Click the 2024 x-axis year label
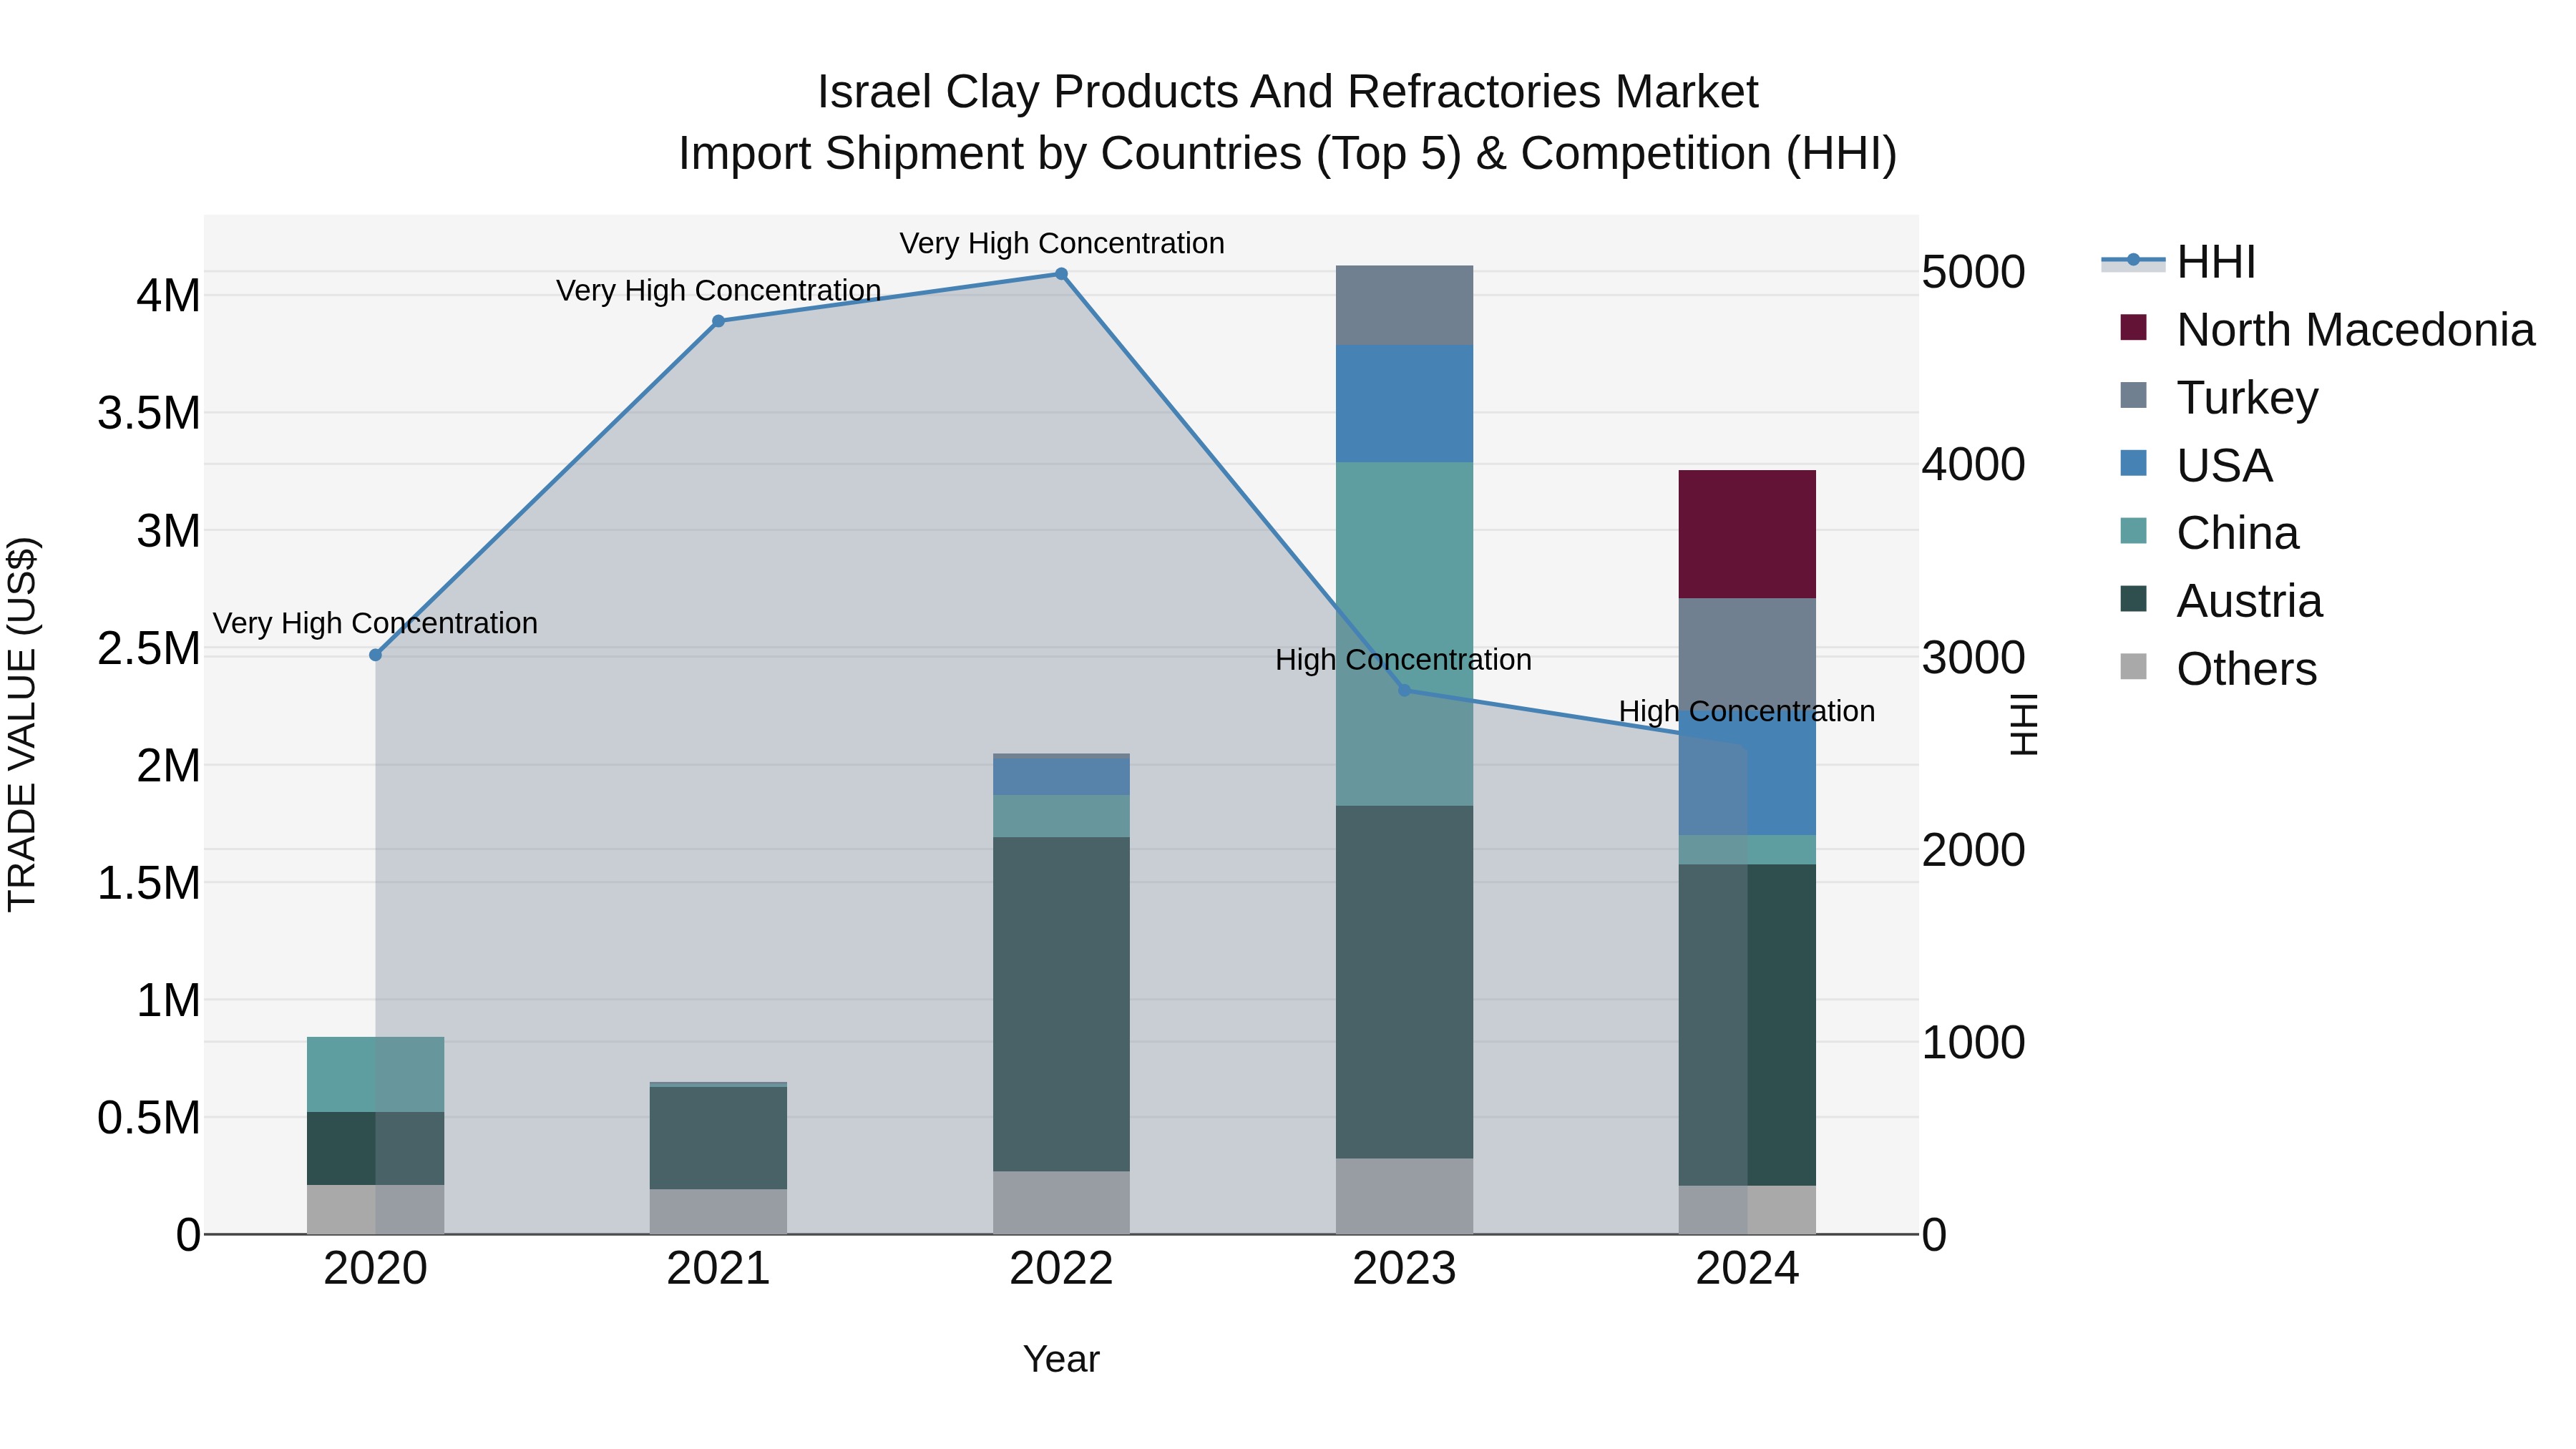The image size is (2576, 1449). click(x=1747, y=1269)
